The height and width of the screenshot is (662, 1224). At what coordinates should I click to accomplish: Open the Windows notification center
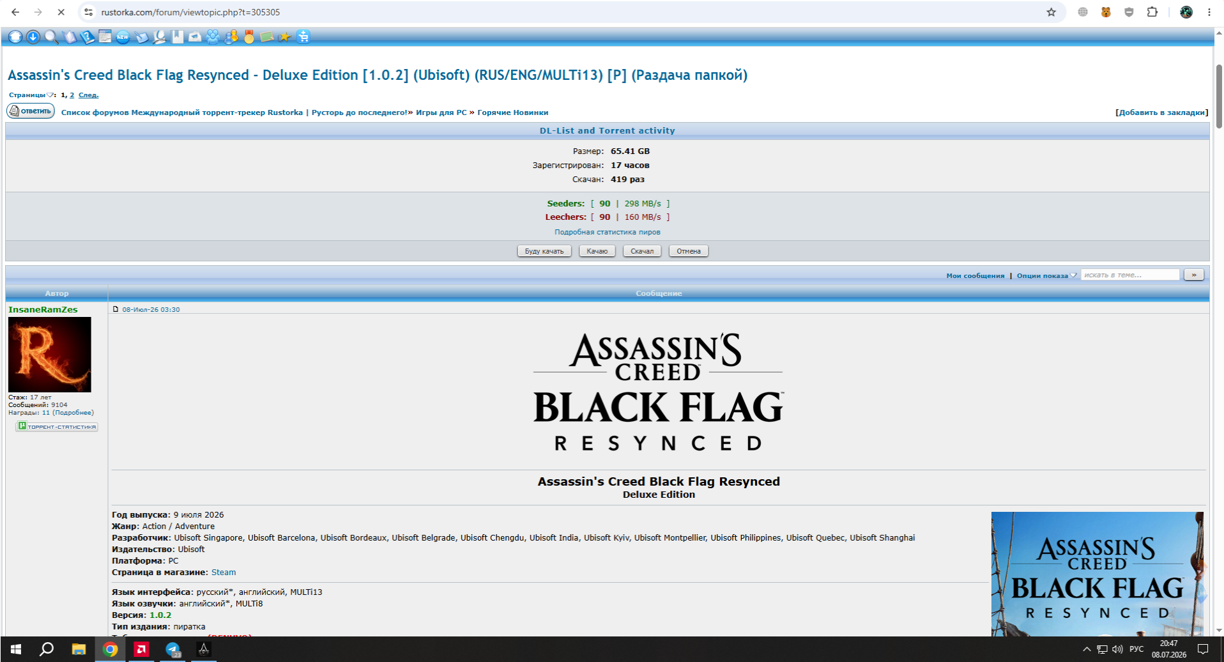(1203, 649)
